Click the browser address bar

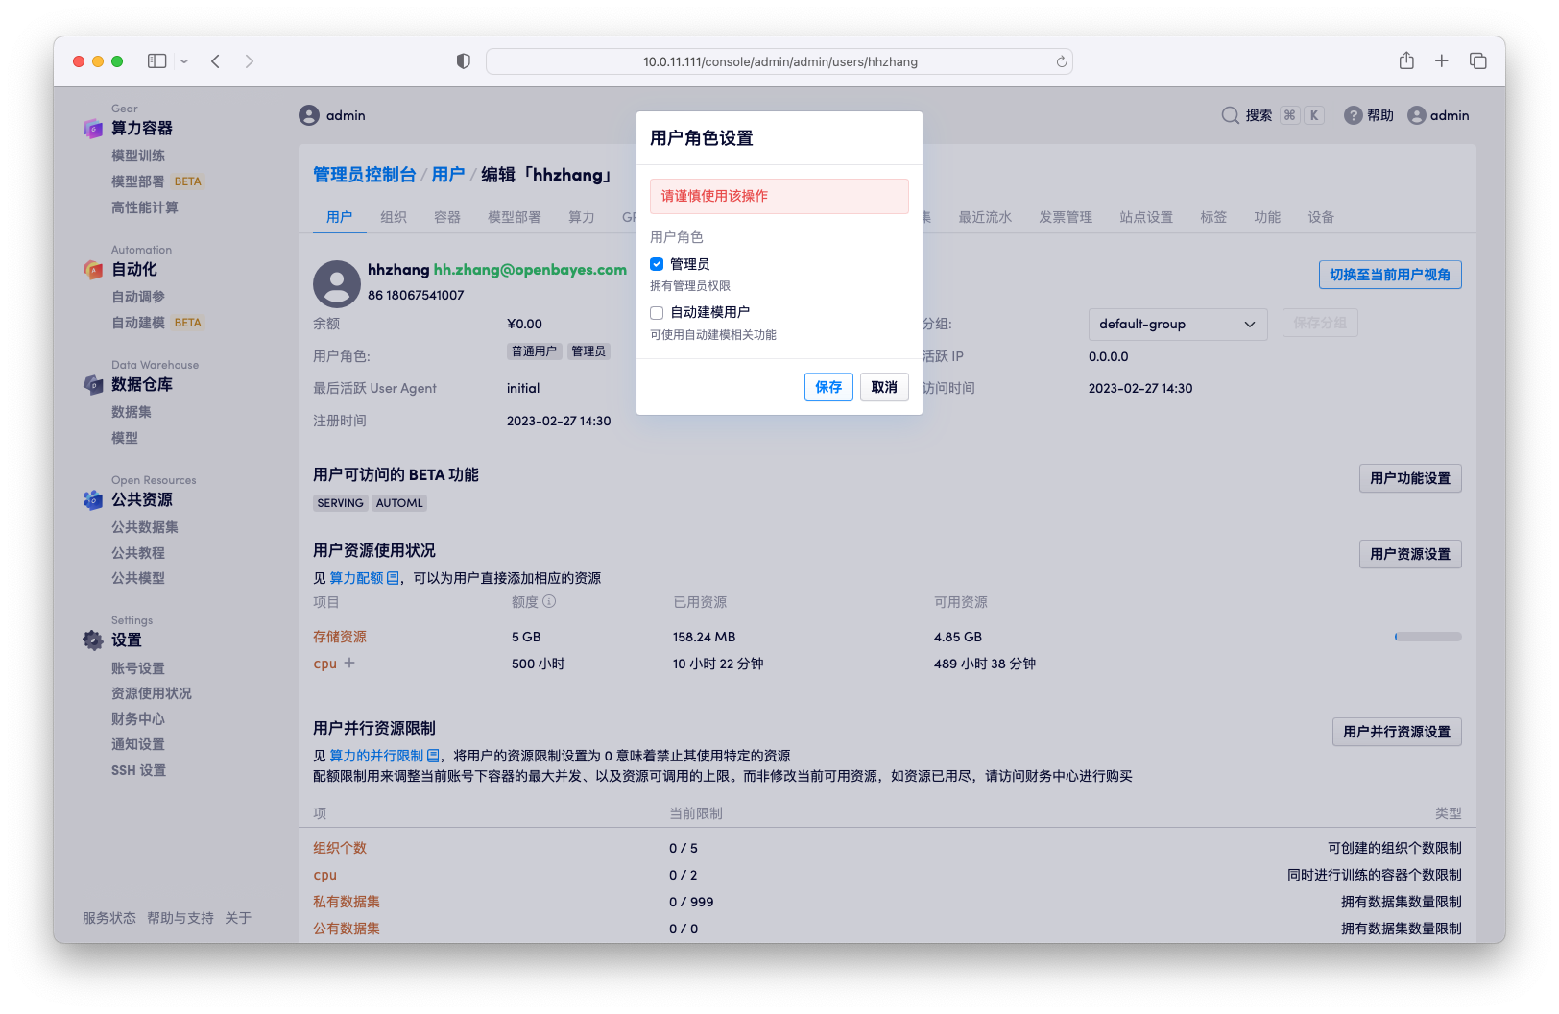[x=779, y=60]
